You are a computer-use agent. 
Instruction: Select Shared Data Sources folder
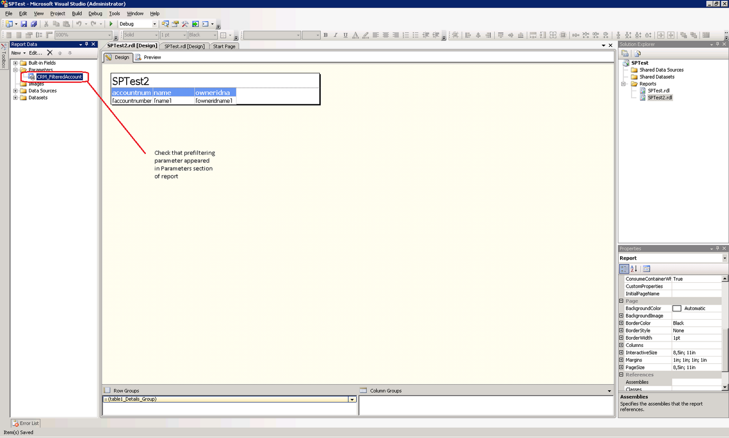point(661,70)
